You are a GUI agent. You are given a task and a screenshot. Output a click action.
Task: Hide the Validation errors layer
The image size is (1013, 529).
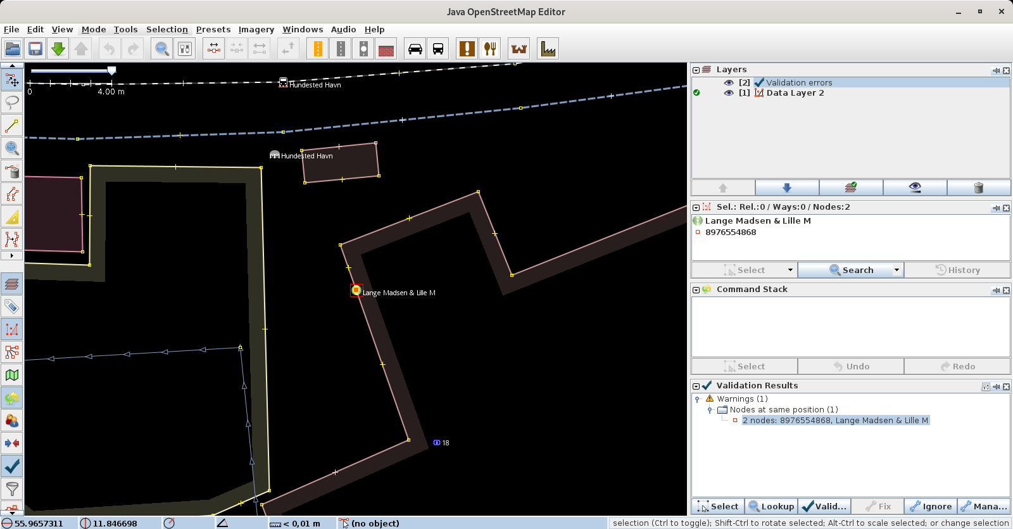729,82
